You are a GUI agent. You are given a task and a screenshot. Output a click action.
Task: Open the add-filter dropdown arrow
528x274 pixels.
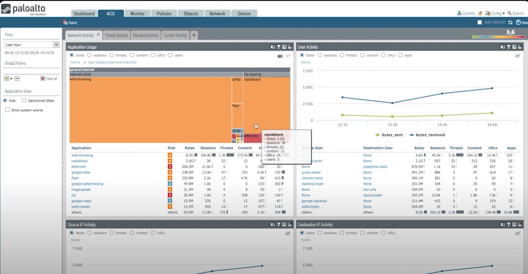point(11,79)
